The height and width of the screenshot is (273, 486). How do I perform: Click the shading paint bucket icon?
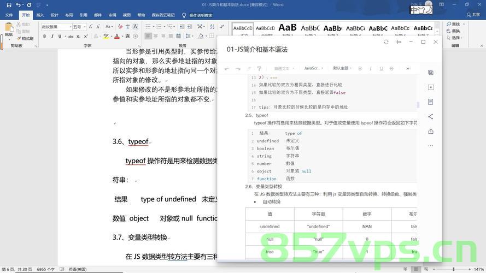tap(201, 36)
